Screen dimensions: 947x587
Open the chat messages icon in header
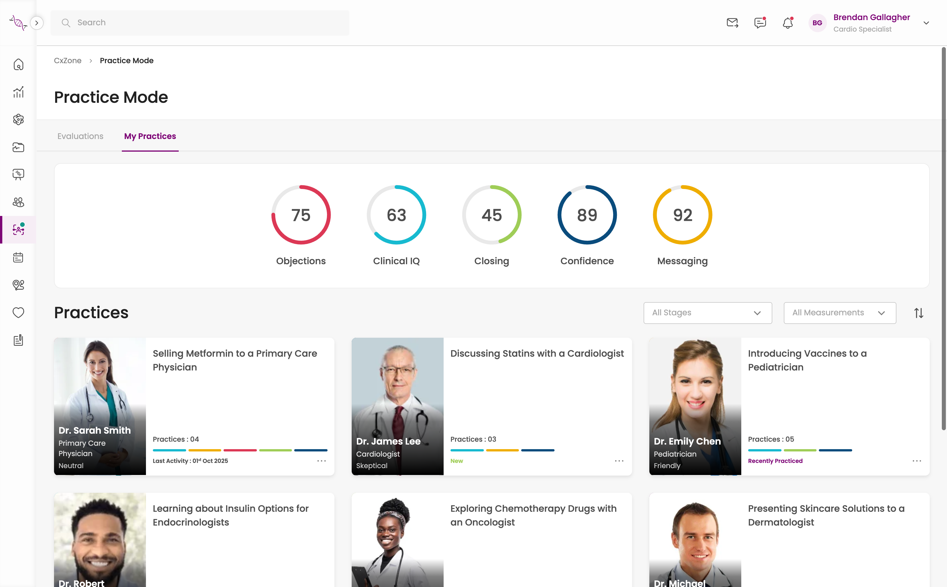760,23
